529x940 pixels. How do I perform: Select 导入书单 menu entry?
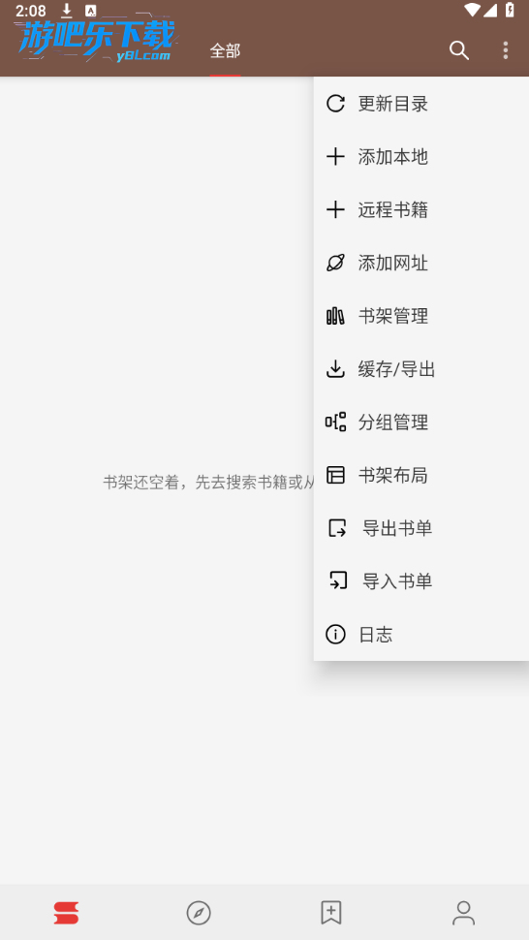(421, 580)
